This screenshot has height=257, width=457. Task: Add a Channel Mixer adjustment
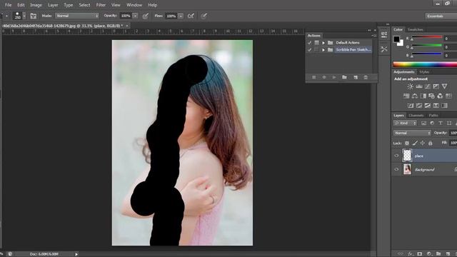(x=440, y=96)
